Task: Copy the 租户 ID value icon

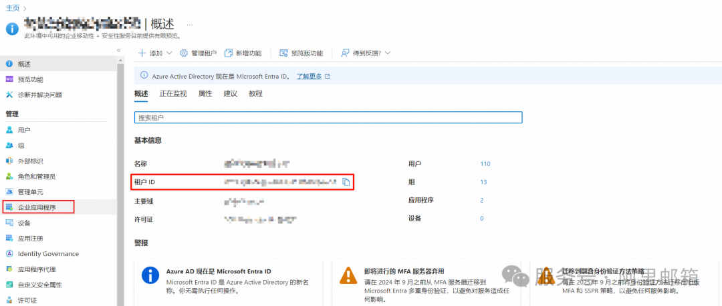Action: coord(346,182)
